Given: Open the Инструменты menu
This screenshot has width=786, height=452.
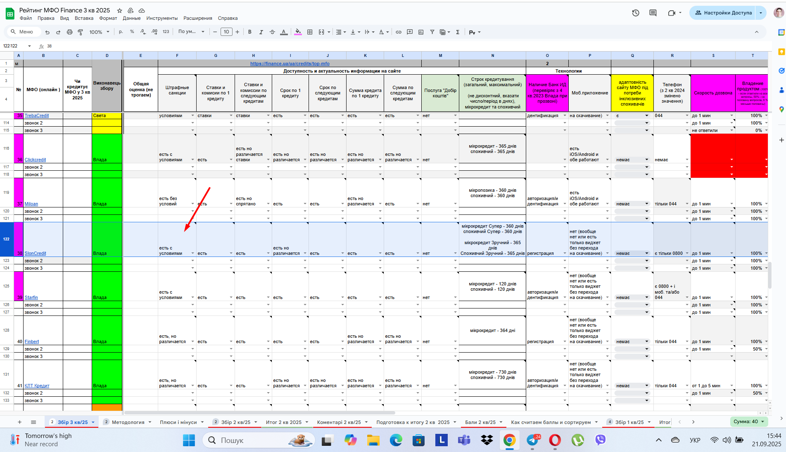Looking at the screenshot, I should 162,18.
